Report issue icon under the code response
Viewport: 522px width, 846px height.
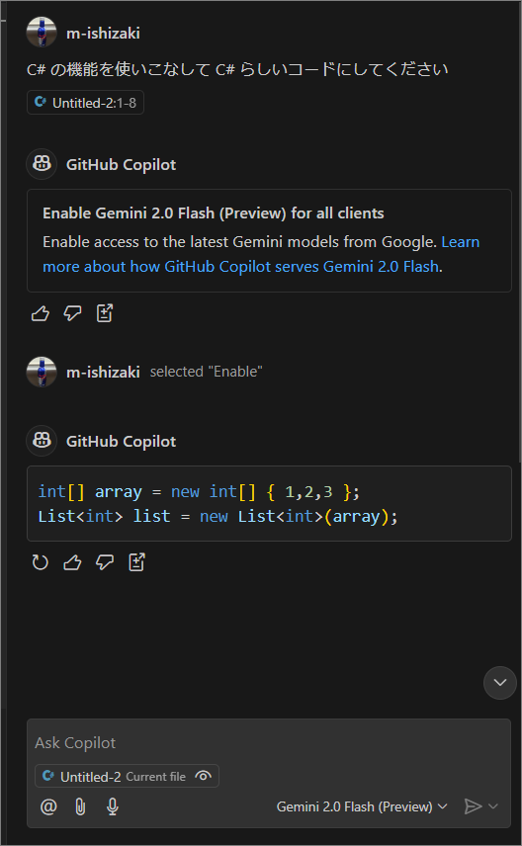(136, 562)
